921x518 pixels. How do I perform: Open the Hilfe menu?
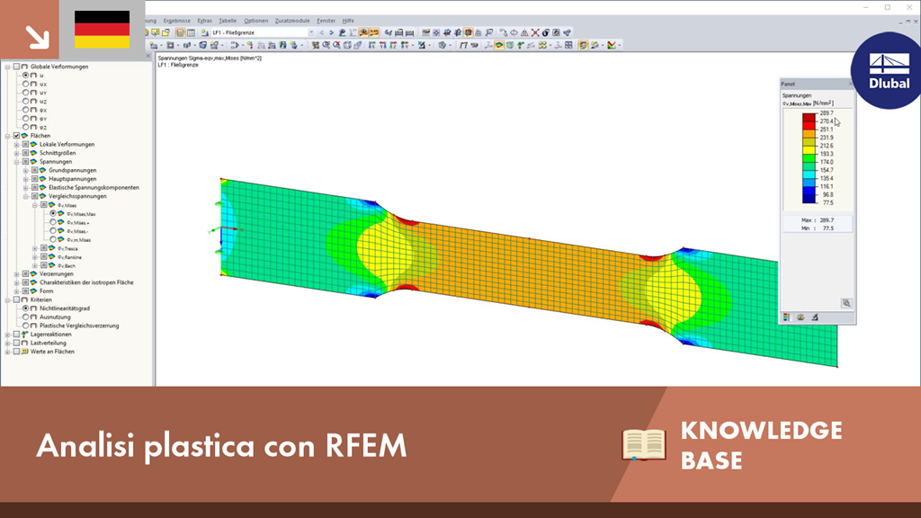point(348,21)
